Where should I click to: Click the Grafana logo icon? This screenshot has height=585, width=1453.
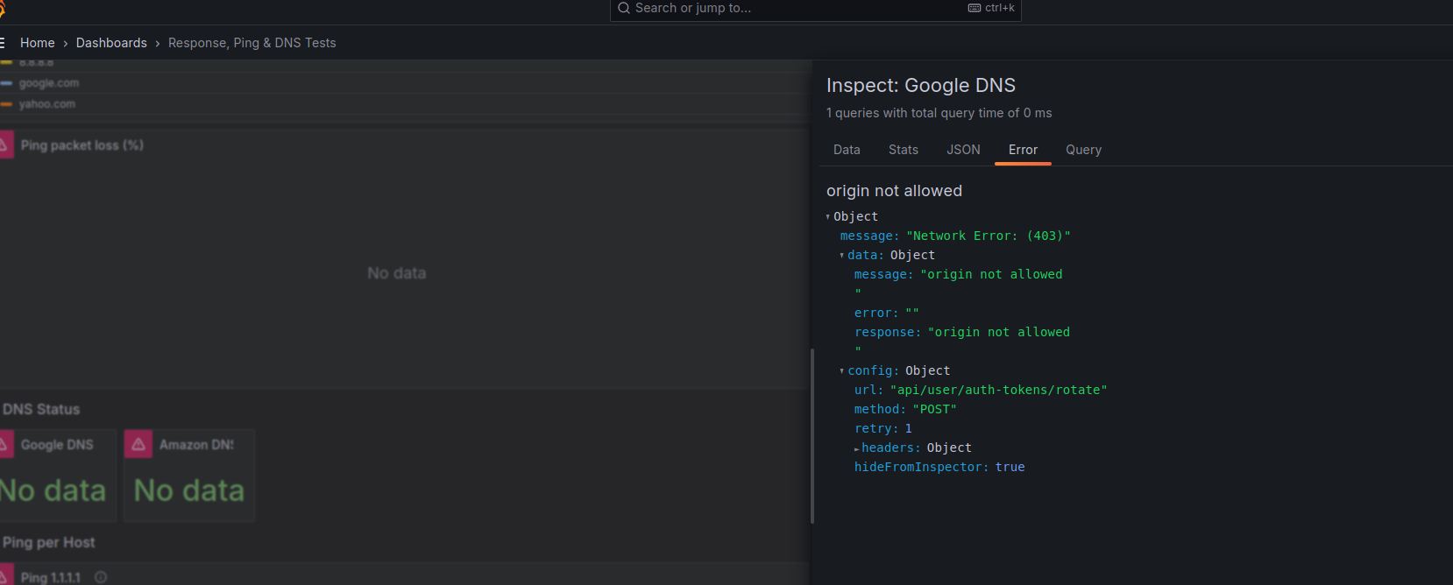(x=2, y=9)
